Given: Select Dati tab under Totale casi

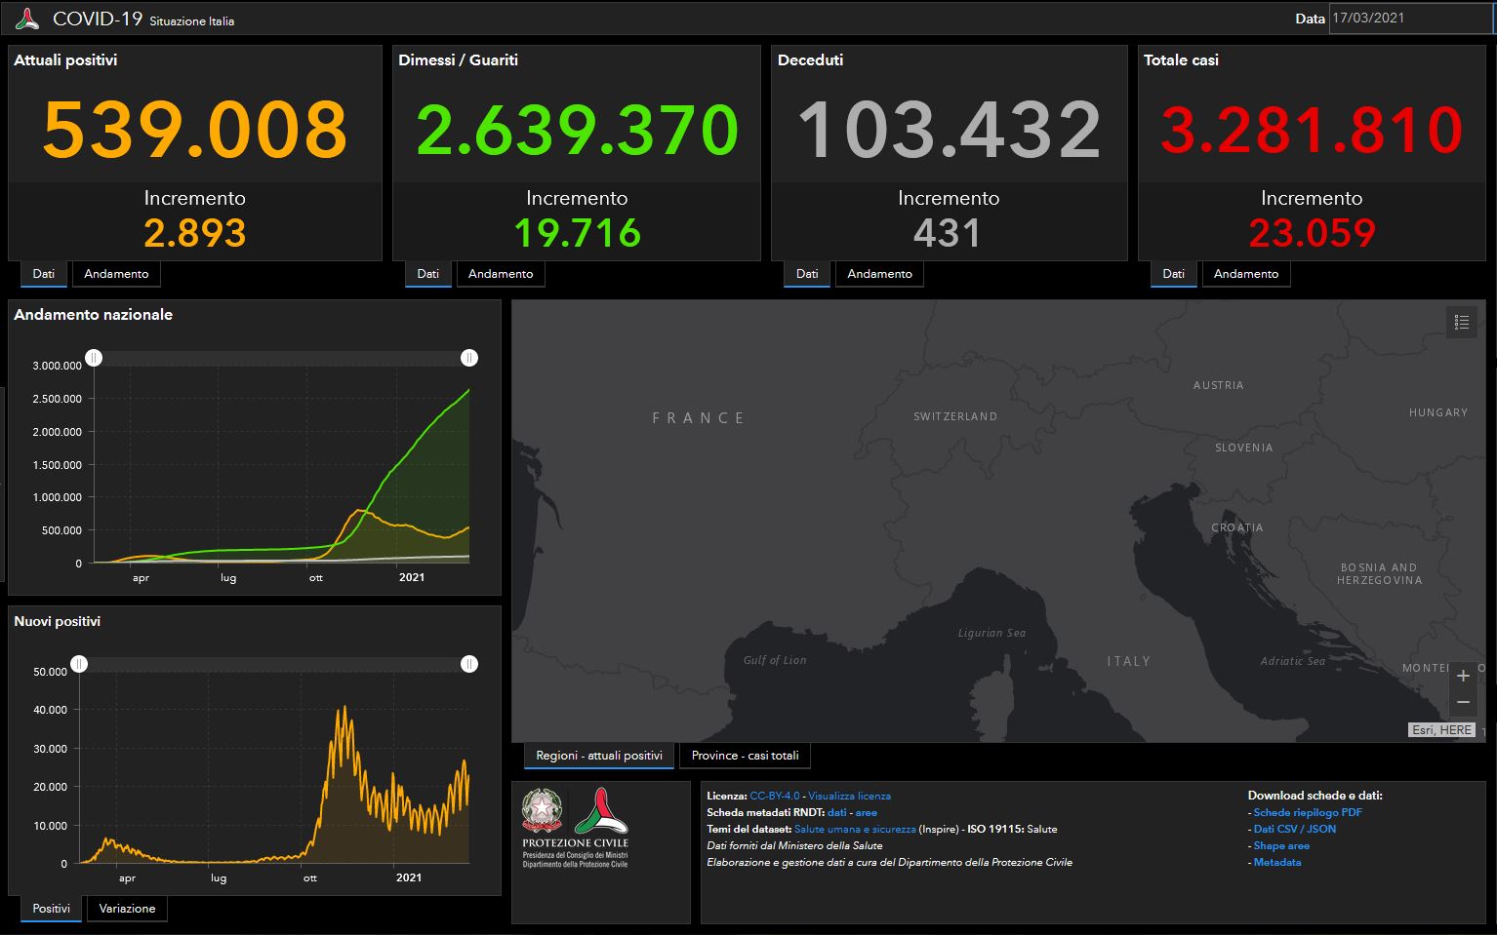Looking at the screenshot, I should pyautogui.click(x=1174, y=274).
